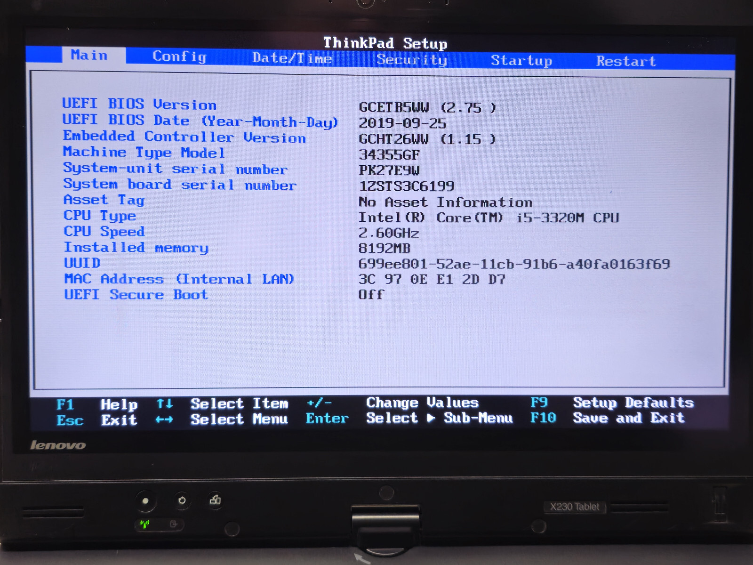Viewport: 753px width, 565px height.
Task: Select the MAC address 3C 97 0E E1 2D D7
Action: [x=432, y=279]
